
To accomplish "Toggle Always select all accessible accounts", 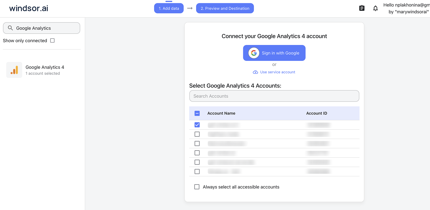I will [x=197, y=187].
